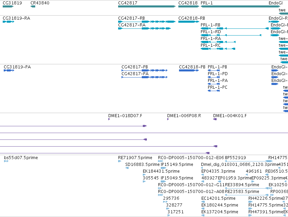Click EST 295736
Image resolution: width=288 pixels, height=217 pixels.
click(165, 202)
